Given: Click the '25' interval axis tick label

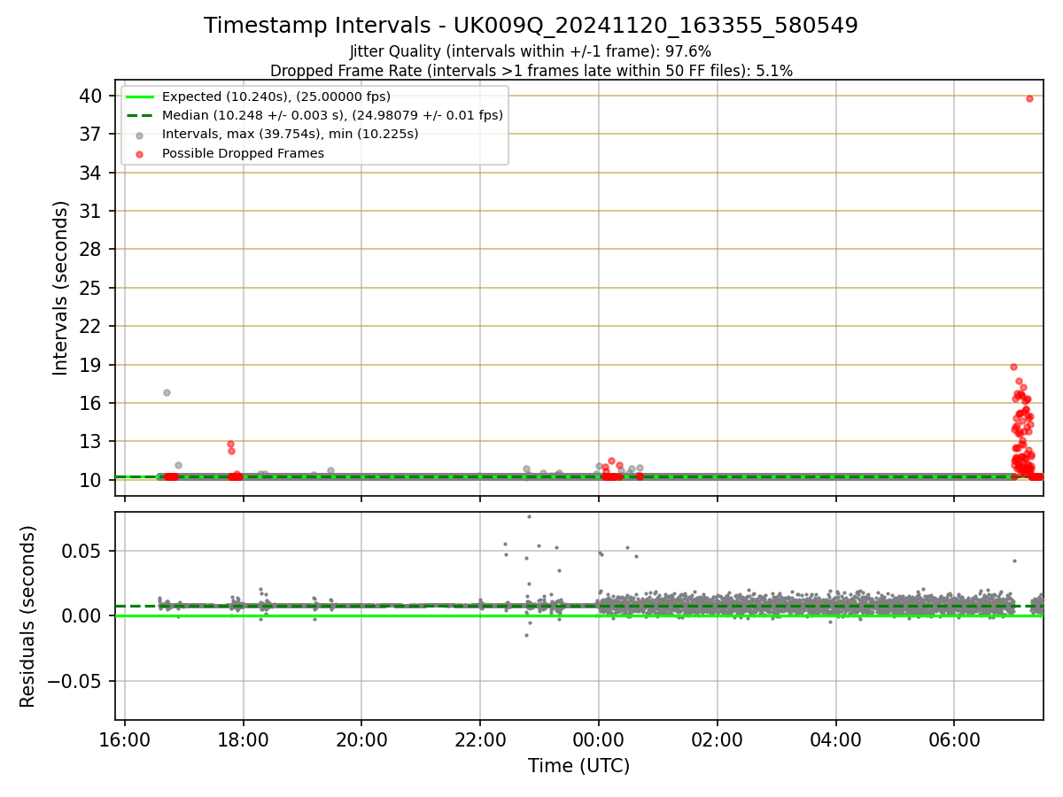Looking at the screenshot, I should tap(92, 288).
